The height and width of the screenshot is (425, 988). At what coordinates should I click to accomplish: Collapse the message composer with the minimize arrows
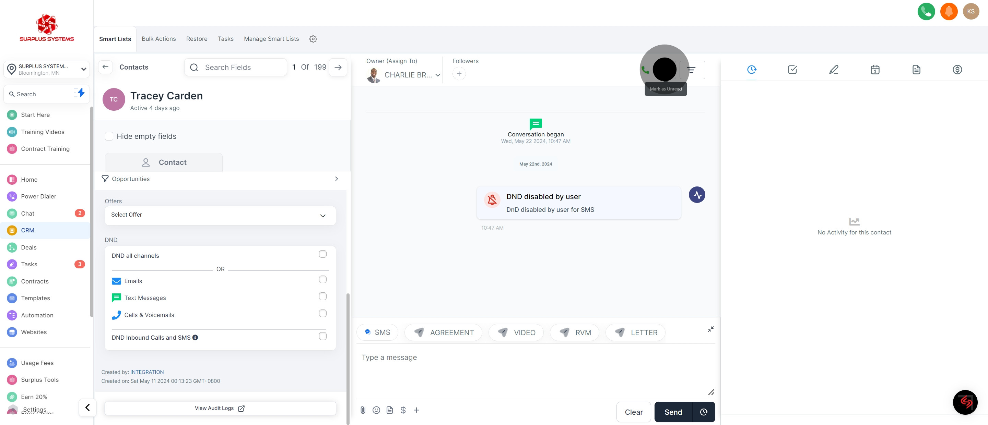click(x=711, y=329)
